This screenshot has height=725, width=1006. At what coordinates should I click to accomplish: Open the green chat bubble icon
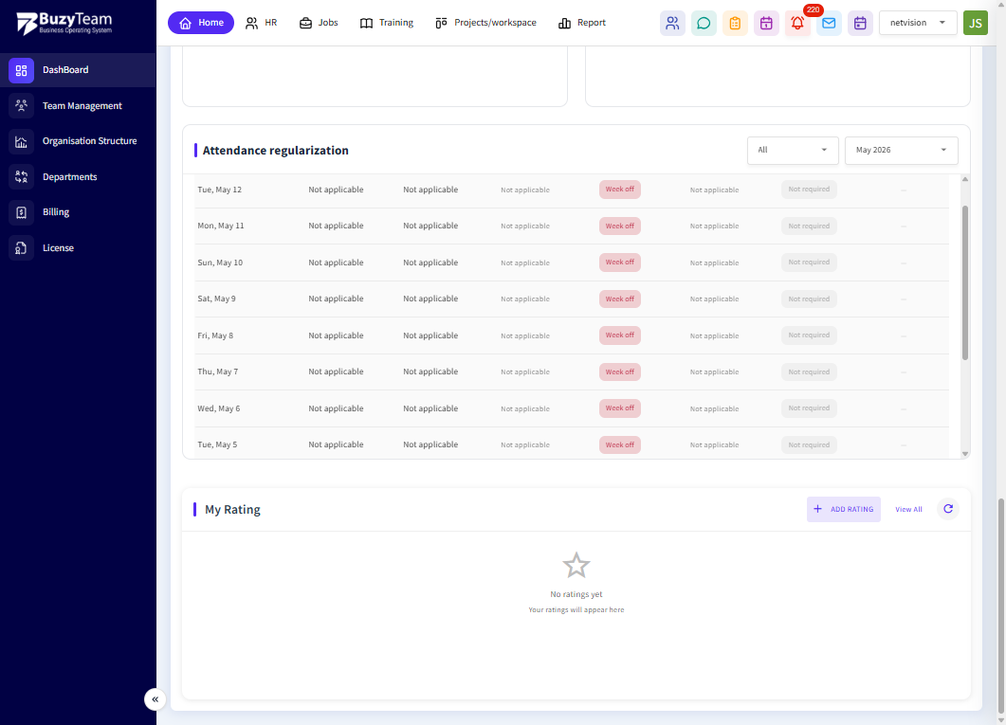[704, 23]
